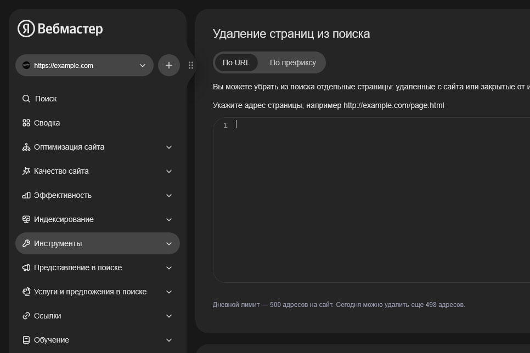The width and height of the screenshot is (530, 353).
Task: Open Сводка via its grid icon
Action: [26, 123]
